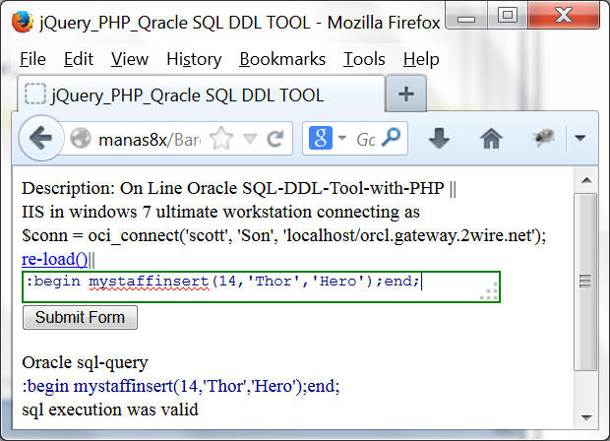Open the Help menu
610x441 pixels.
(x=421, y=59)
